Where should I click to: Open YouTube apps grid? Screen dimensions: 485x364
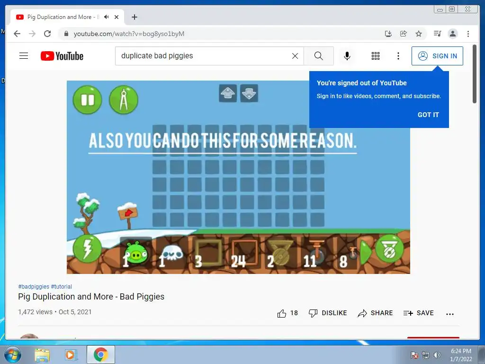pos(376,56)
